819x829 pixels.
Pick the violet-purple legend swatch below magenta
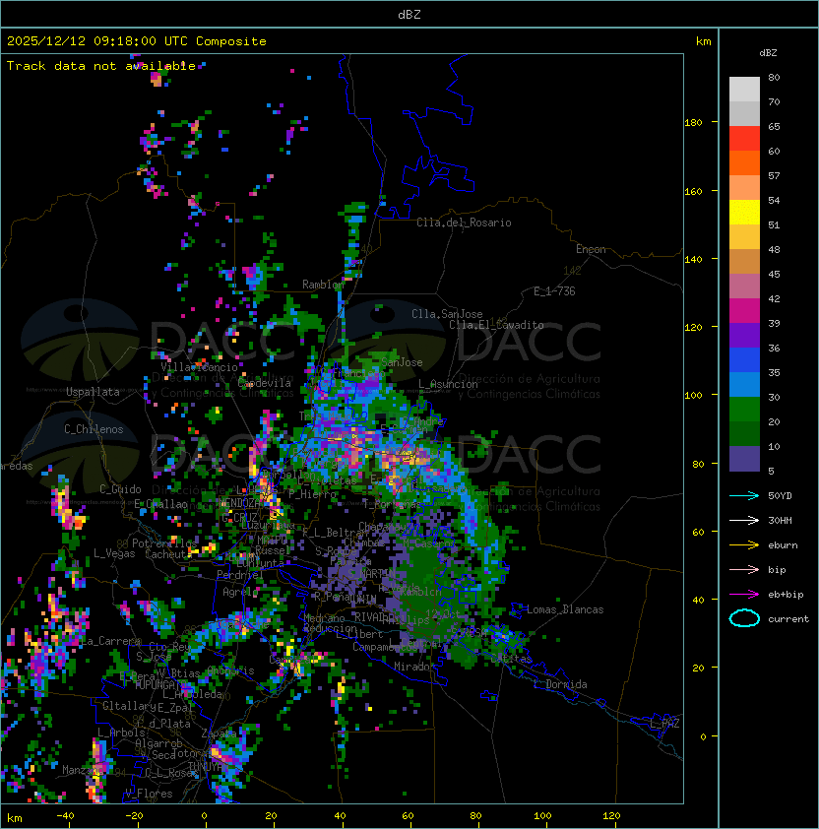point(744,335)
